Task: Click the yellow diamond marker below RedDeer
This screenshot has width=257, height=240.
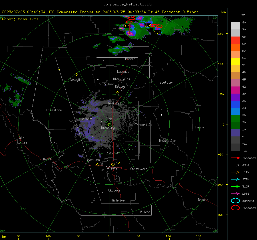Action: pos(117,93)
